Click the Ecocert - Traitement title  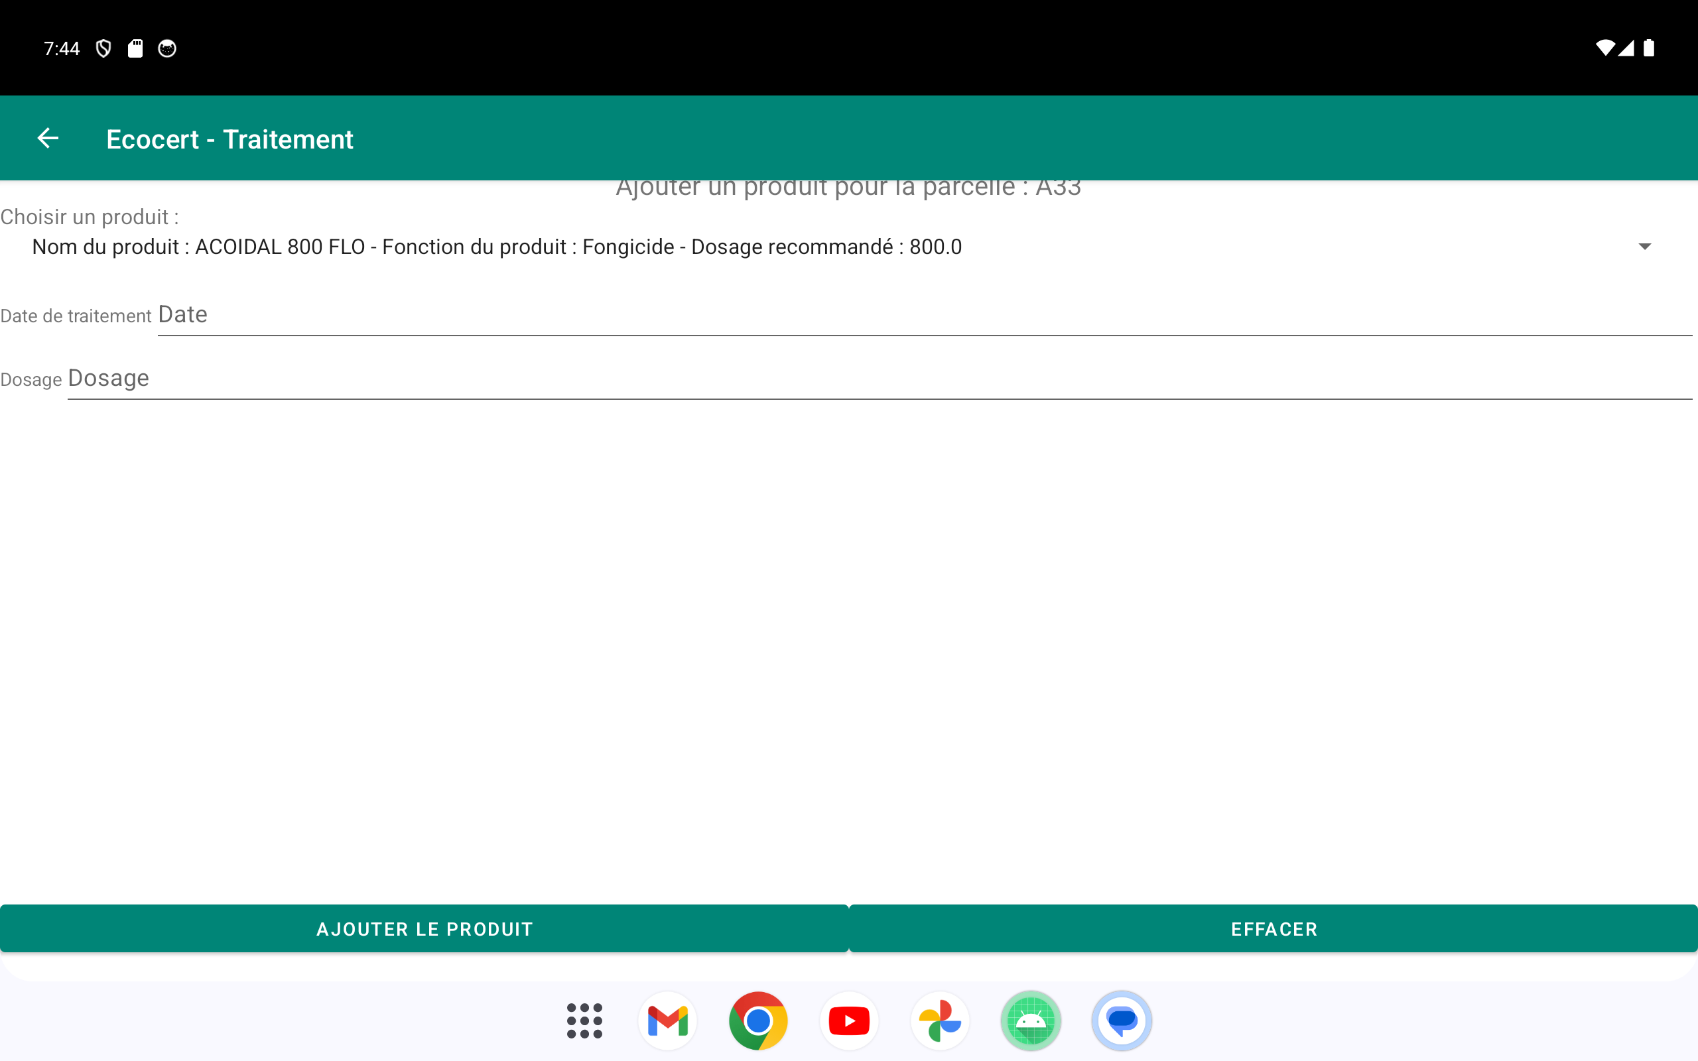point(229,139)
